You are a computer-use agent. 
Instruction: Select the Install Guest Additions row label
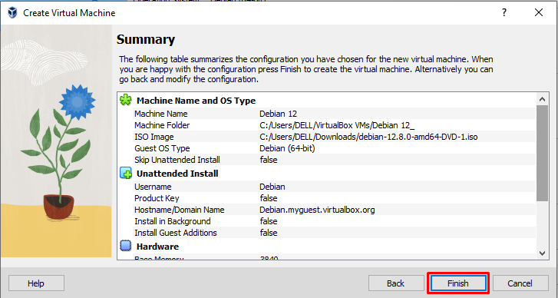(x=176, y=233)
